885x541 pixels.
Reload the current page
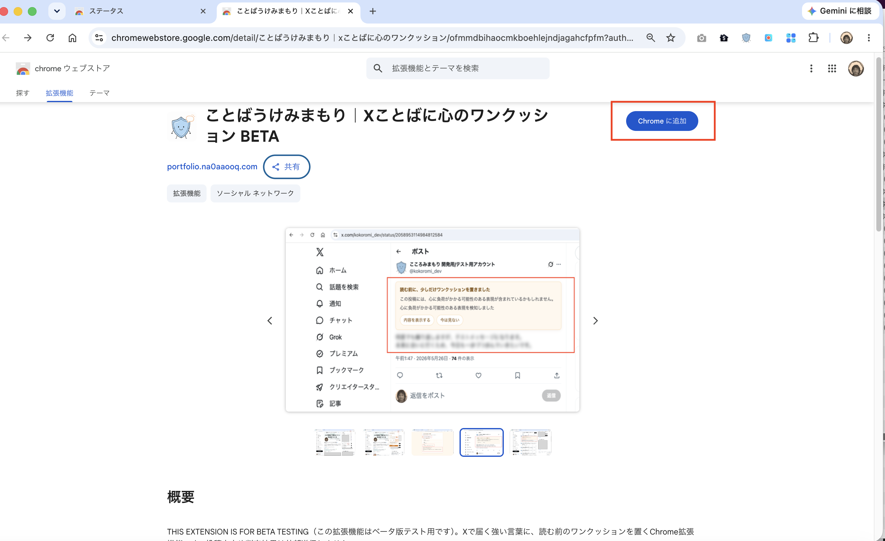(50, 38)
